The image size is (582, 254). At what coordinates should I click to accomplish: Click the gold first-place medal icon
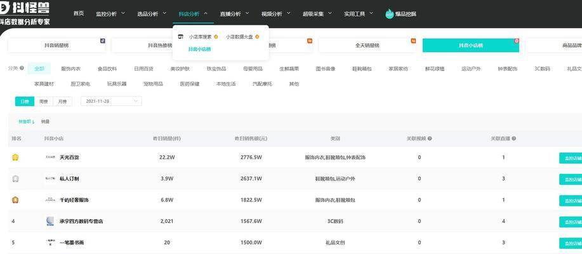tap(15, 157)
